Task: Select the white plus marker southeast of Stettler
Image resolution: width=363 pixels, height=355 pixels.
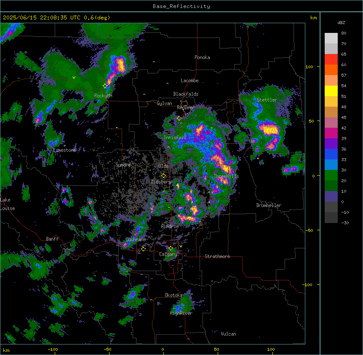Action: [x=258, y=158]
